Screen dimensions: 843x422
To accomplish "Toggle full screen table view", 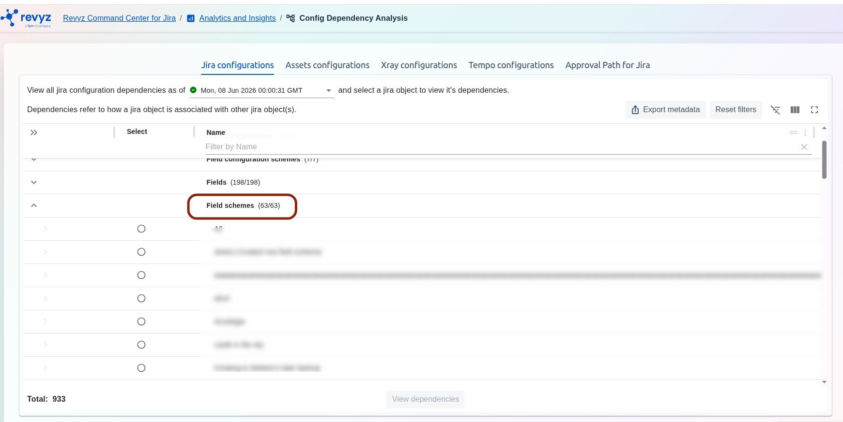I will (814, 110).
